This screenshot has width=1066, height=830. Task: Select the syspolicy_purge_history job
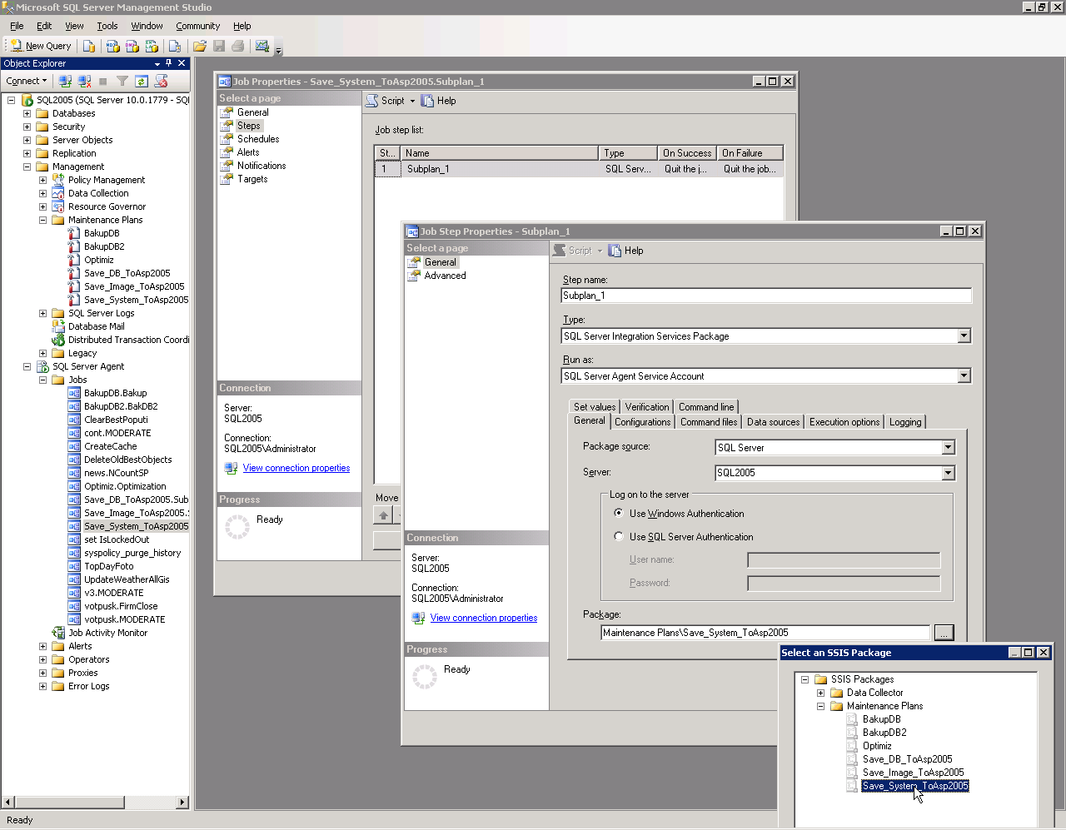(x=132, y=553)
